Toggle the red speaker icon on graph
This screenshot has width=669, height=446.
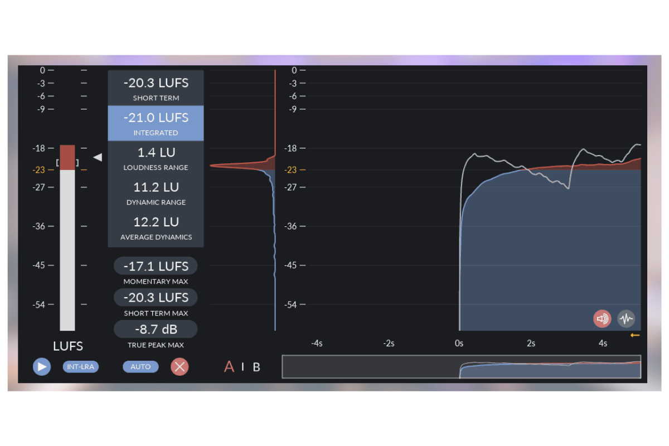coord(602,319)
